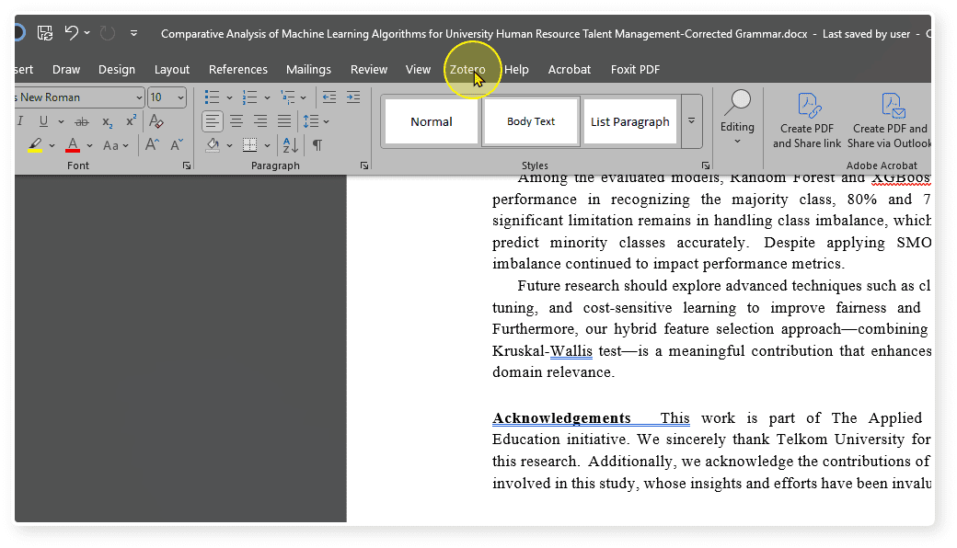Image resolution: width=957 pixels, height=548 pixels.
Task: Undo the last action
Action: 72,32
